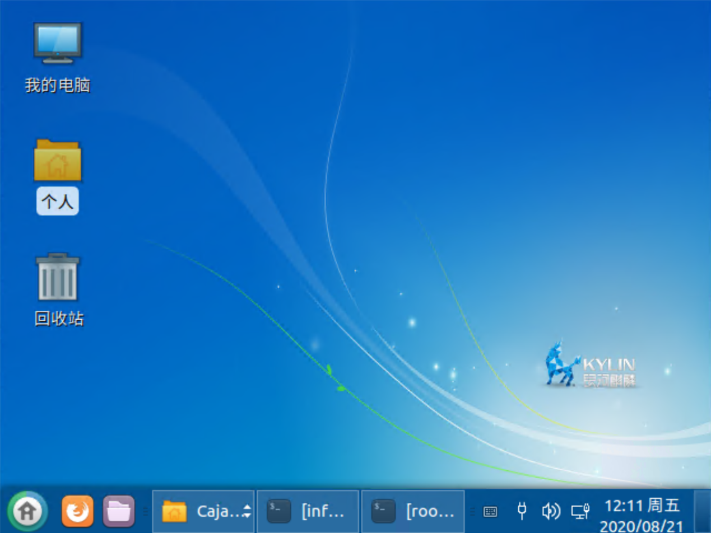Image resolution: width=711 pixels, height=533 pixels.
Task: Click the highlighted 个人 label
Action: click(58, 202)
